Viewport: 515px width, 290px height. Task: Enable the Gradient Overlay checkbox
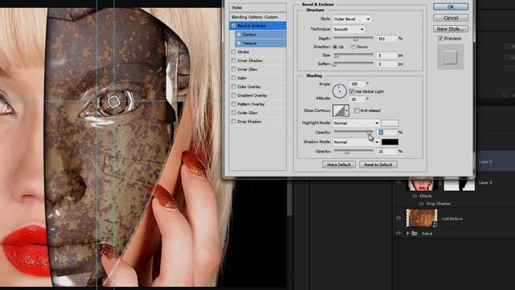[x=233, y=95]
